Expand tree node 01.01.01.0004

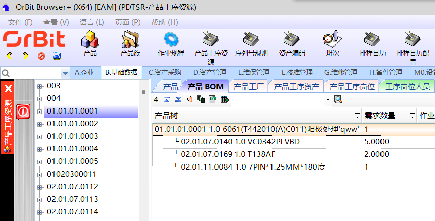tap(40, 149)
